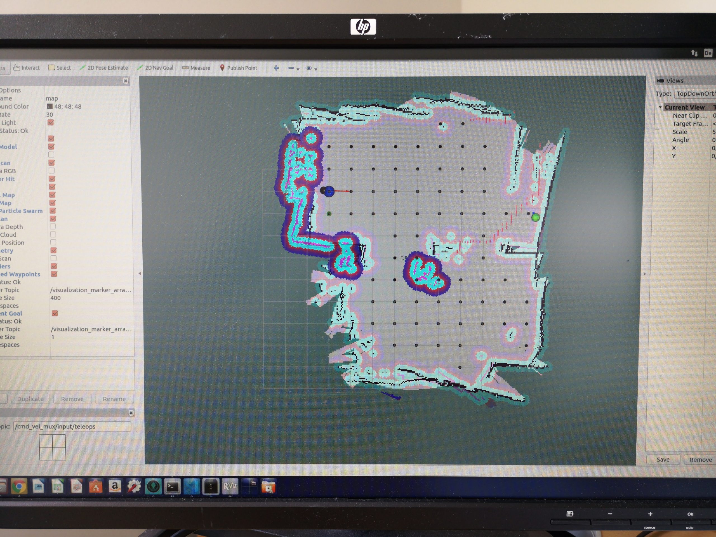The width and height of the screenshot is (716, 537).
Task: Click the blue plus add-tool icon
Action: point(276,68)
